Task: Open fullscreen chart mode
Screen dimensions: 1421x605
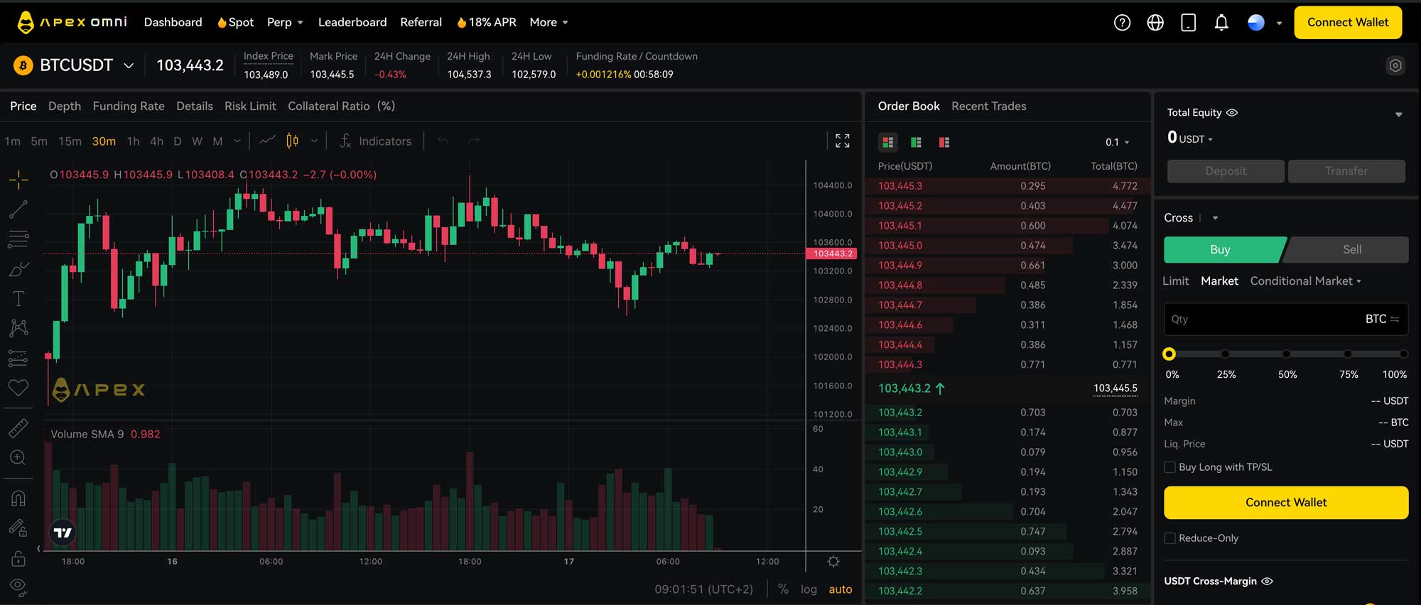Action: pyautogui.click(x=842, y=141)
